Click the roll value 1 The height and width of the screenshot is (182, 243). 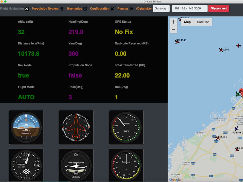coord(116,97)
